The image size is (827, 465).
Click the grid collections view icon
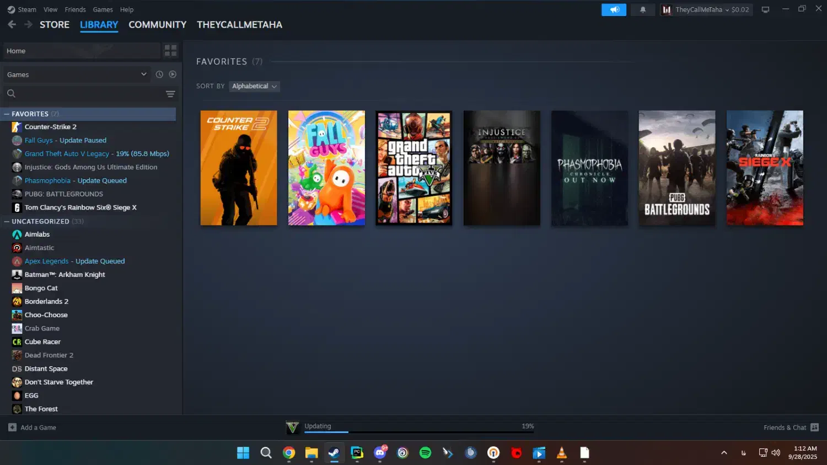(170, 51)
